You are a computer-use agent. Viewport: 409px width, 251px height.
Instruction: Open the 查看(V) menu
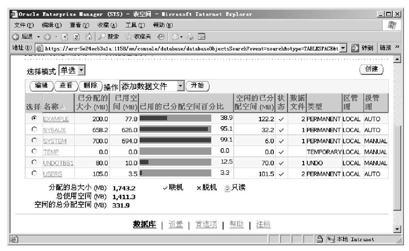[80, 25]
